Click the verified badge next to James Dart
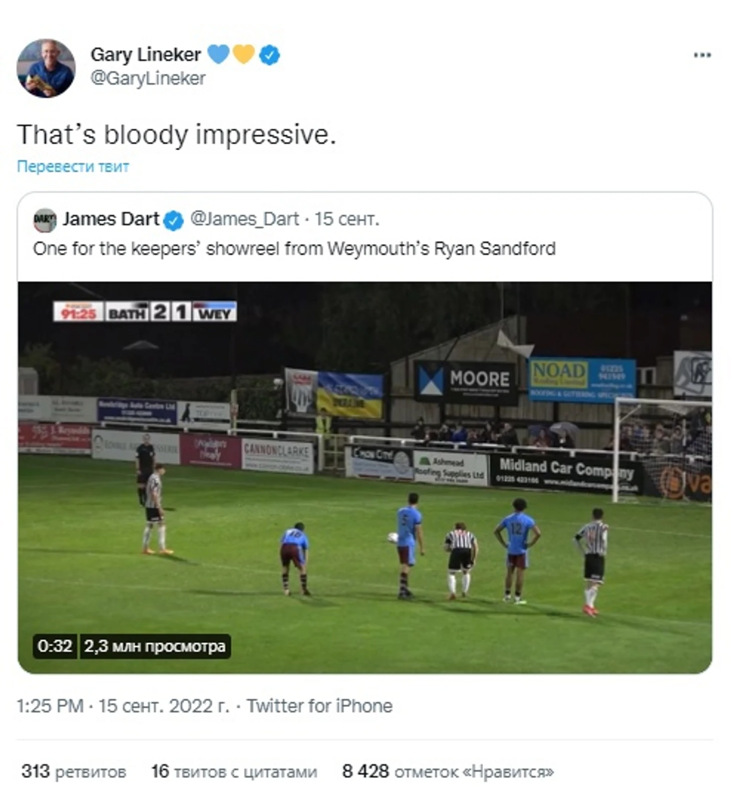 click(174, 220)
